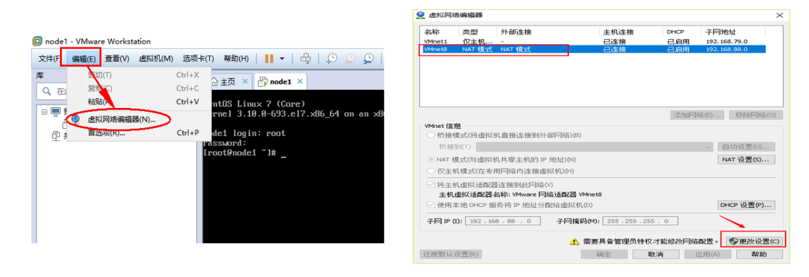The image size is (809, 277).
Task: Open the 文件(F) menu in VMware Workstation
Action: [49, 59]
